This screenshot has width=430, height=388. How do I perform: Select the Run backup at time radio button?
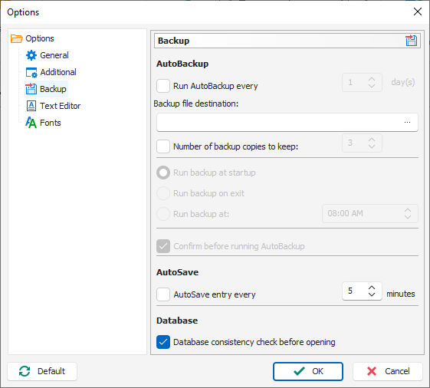coord(163,214)
